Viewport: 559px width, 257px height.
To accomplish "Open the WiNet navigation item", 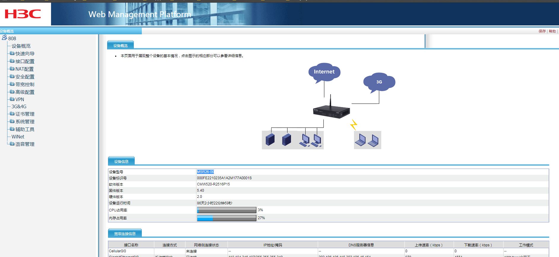I will pyautogui.click(x=18, y=137).
